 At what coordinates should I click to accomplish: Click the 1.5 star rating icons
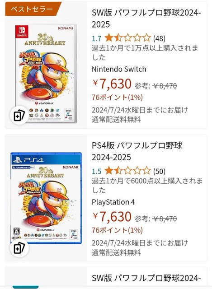click(x=127, y=171)
